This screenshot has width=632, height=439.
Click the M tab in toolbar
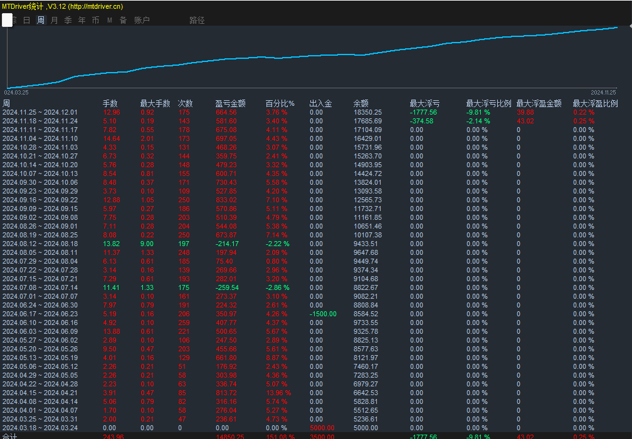110,20
